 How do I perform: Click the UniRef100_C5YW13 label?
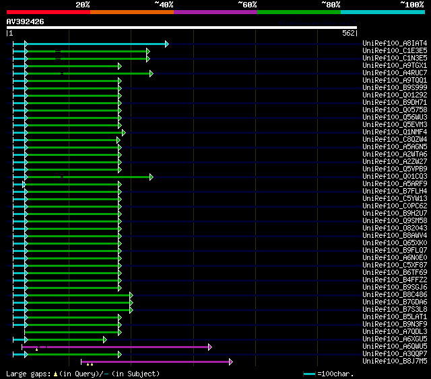(x=395, y=199)
